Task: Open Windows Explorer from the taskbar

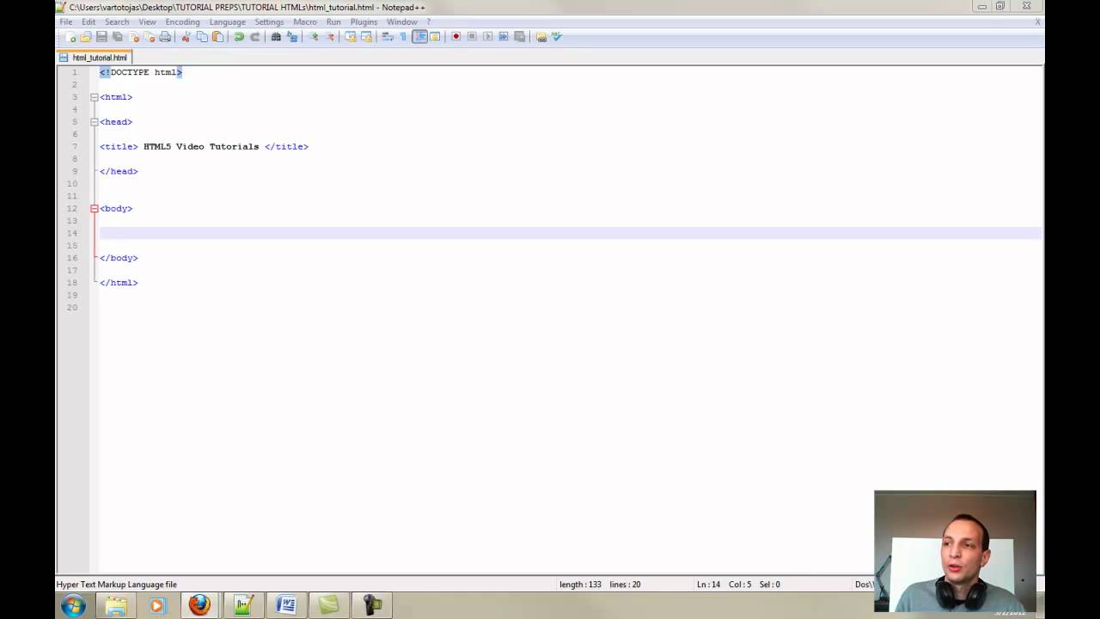Action: point(116,605)
